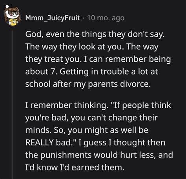This screenshot has height=179, width=186.
Task: Collapse the comment using the thread line
Action: click(12, 105)
